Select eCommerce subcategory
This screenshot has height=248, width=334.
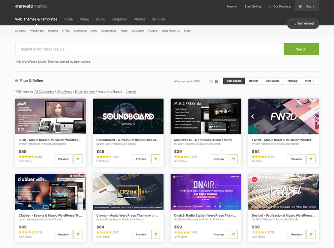coord(108,31)
